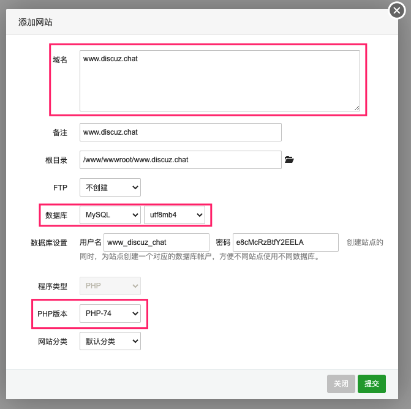Click the domain textarea resize handle
Viewport: 411px width, 409px height.
click(x=356, y=108)
